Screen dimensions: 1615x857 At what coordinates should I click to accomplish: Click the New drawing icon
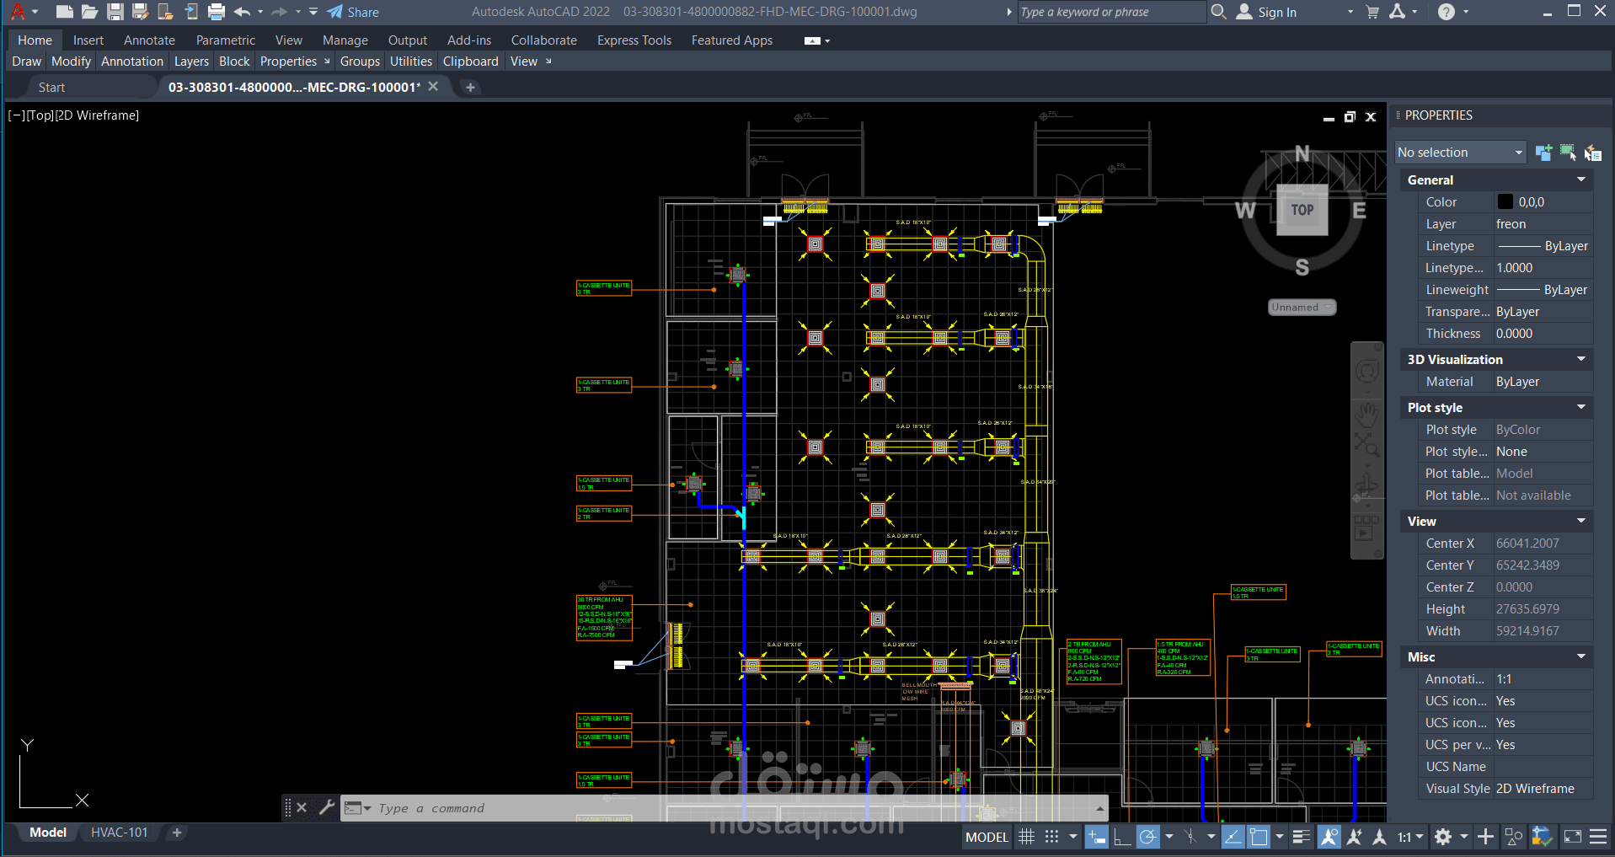[x=64, y=12]
